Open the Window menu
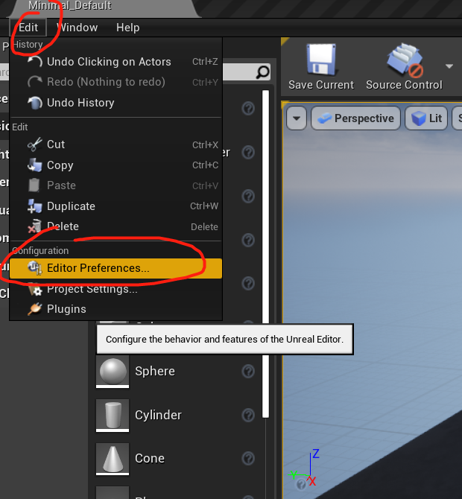The width and height of the screenshot is (462, 499). point(78,28)
